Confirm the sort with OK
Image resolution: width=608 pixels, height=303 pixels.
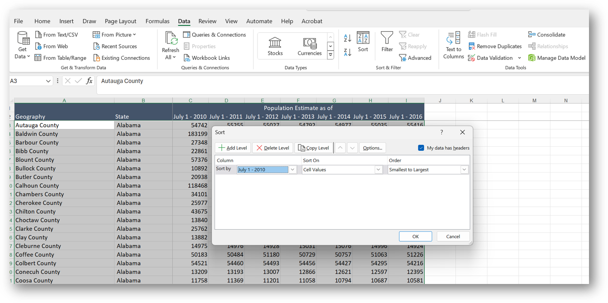415,236
